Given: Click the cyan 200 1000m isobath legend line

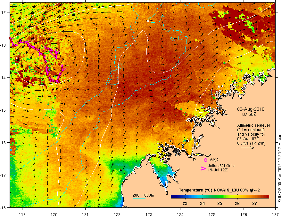Looking at the screenshot, I should (x=139, y=198).
